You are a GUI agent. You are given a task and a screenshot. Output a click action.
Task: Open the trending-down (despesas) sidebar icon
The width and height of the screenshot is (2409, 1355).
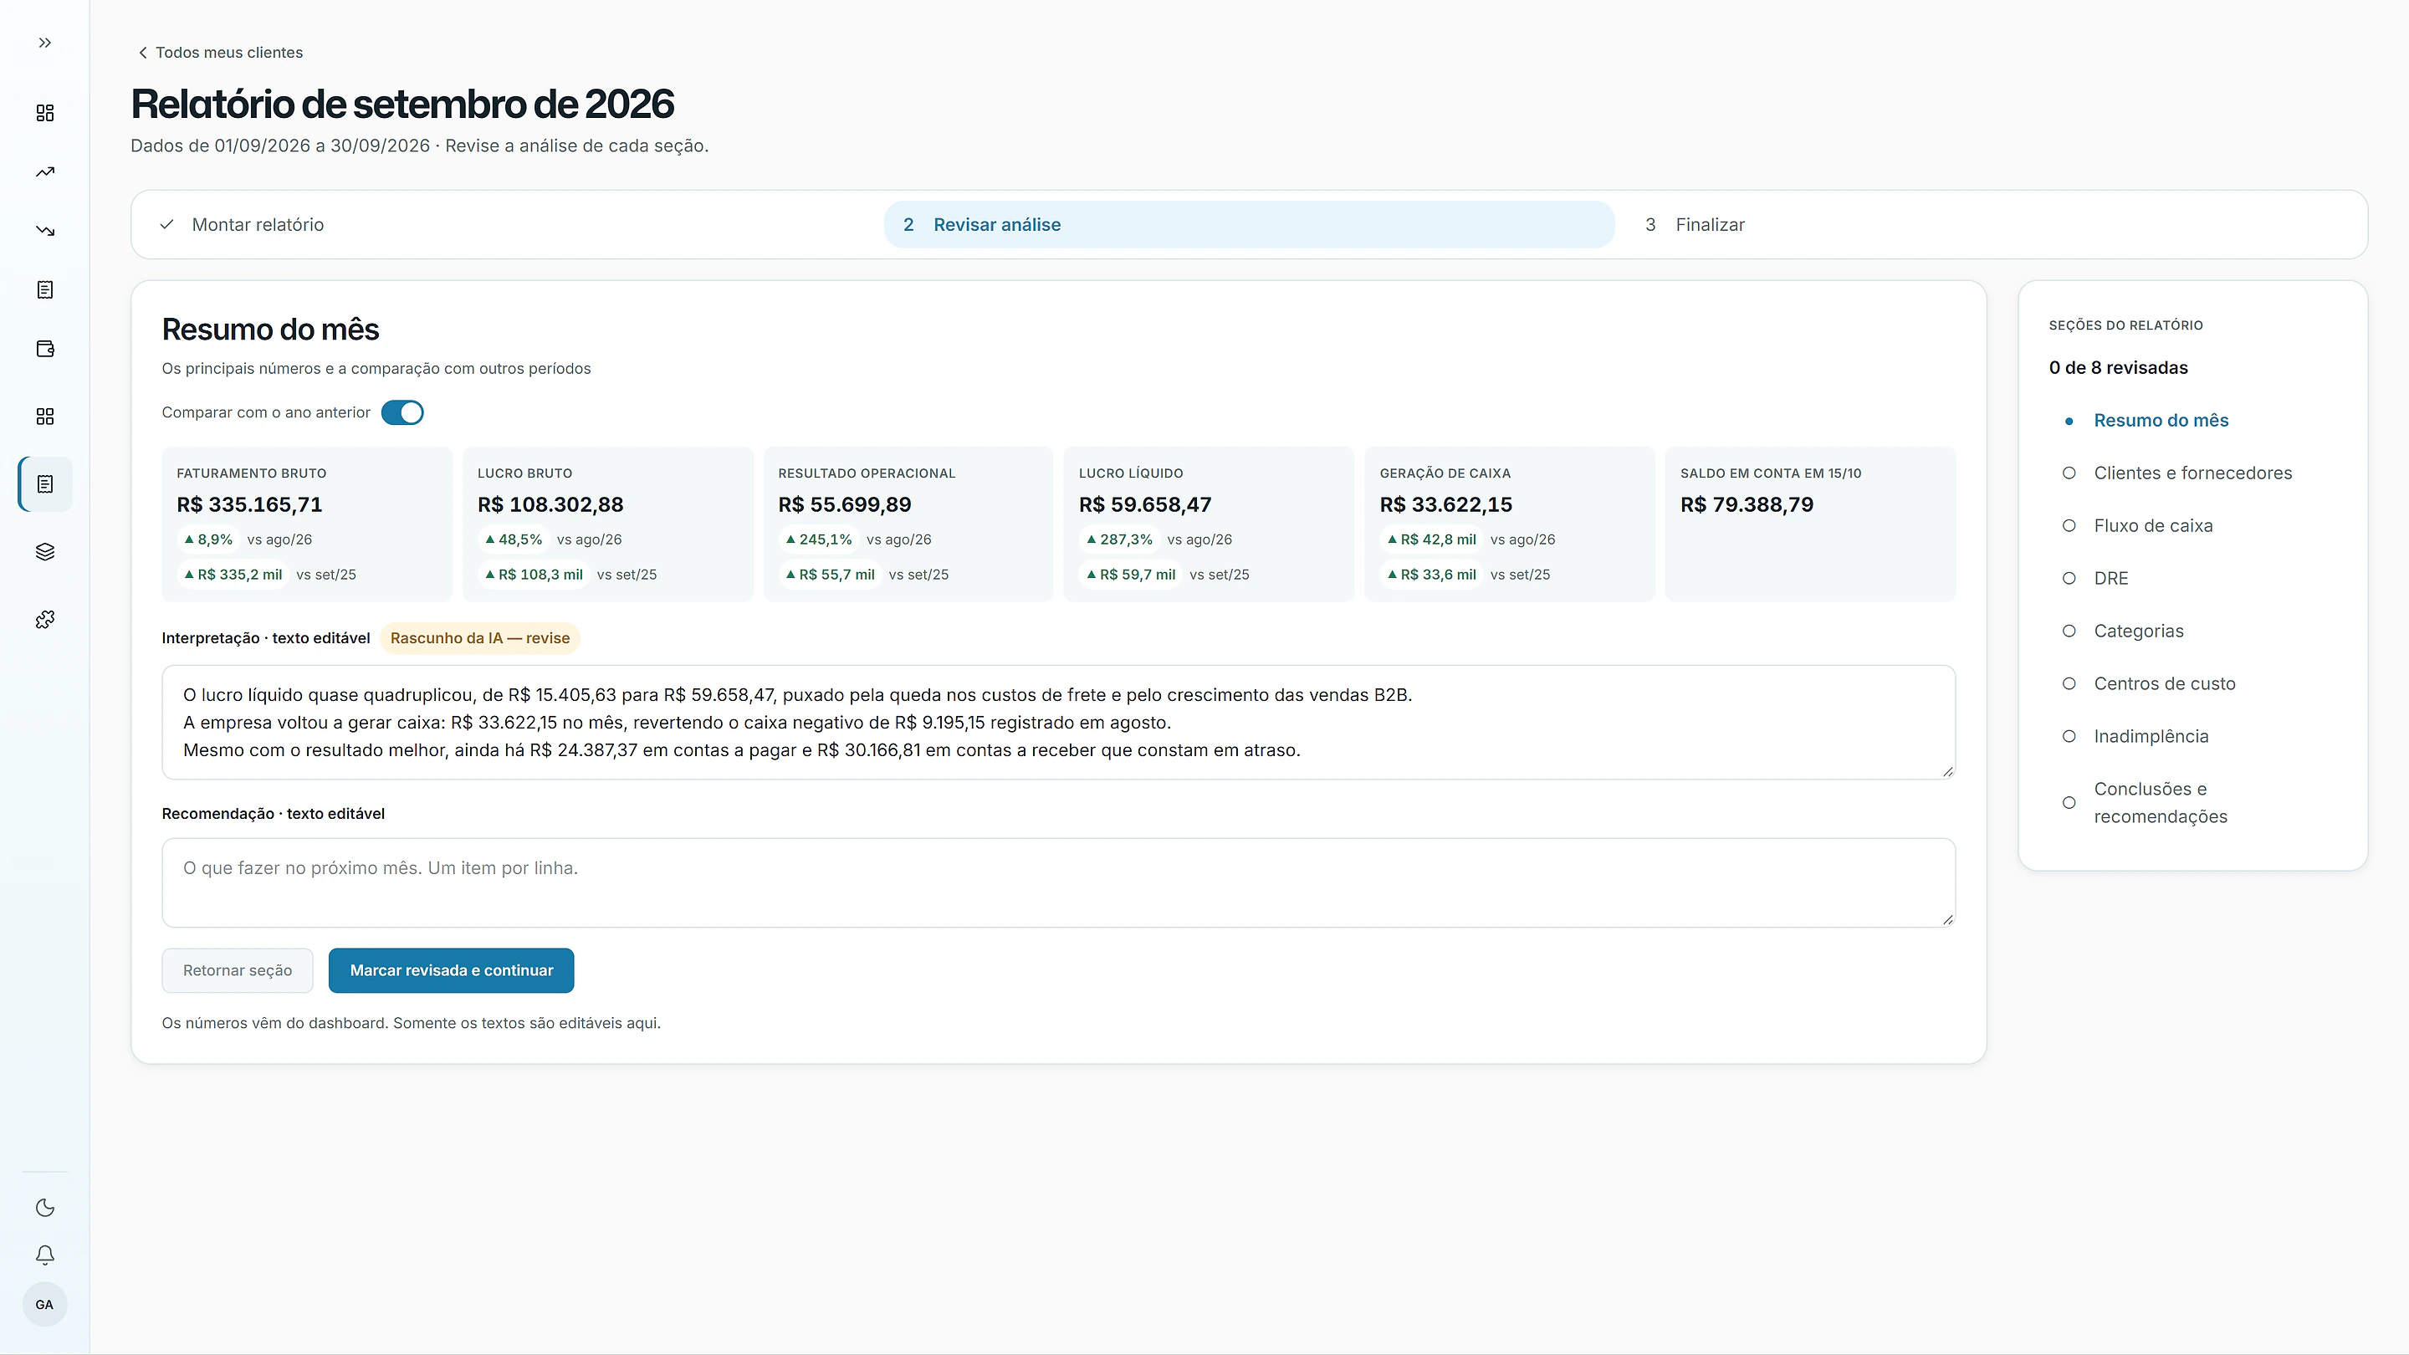45,231
